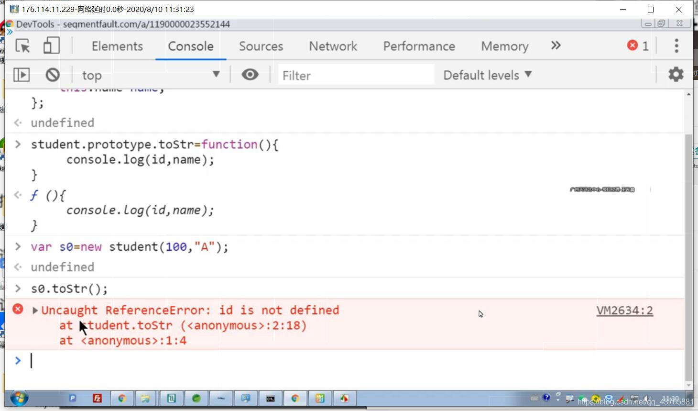Screen dimensions: 698x411
Task: Click the var s0=new student(100,"A"); line
Action: [x=130, y=246]
